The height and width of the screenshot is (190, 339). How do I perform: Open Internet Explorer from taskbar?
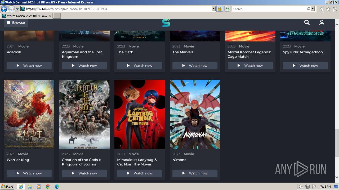tap(21, 187)
